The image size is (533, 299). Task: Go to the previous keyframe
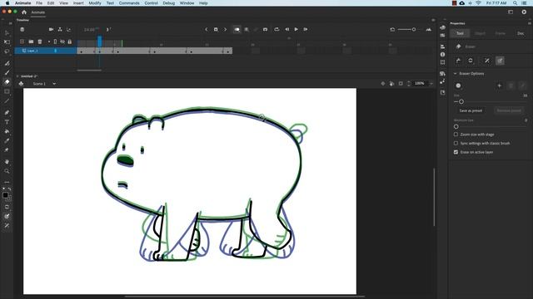[x=207, y=30]
